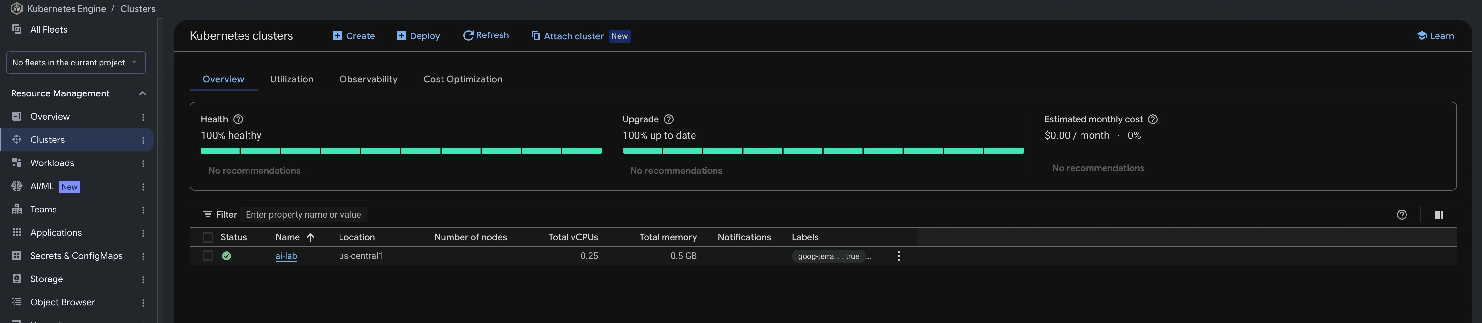Click the goog-terra label chip
The height and width of the screenshot is (323, 1482).
click(828, 256)
